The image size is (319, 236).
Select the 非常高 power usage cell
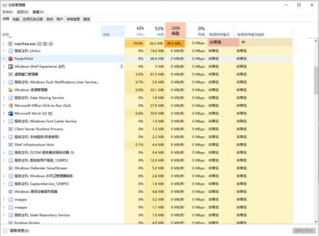pyautogui.click(x=223, y=43)
